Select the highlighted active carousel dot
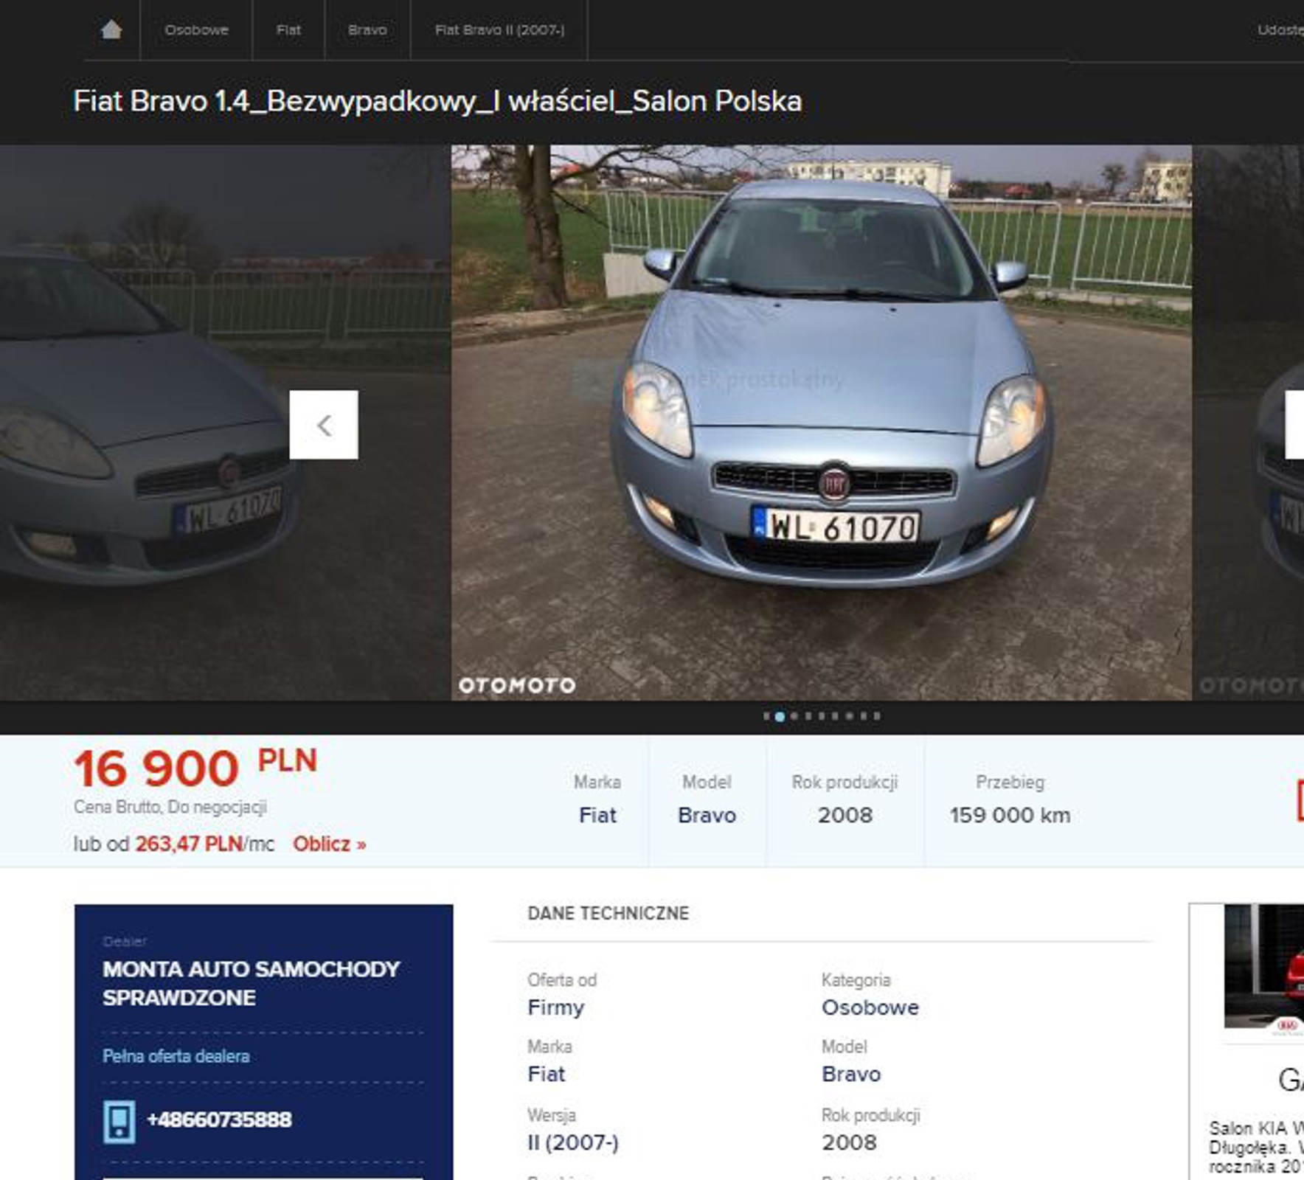 [780, 715]
